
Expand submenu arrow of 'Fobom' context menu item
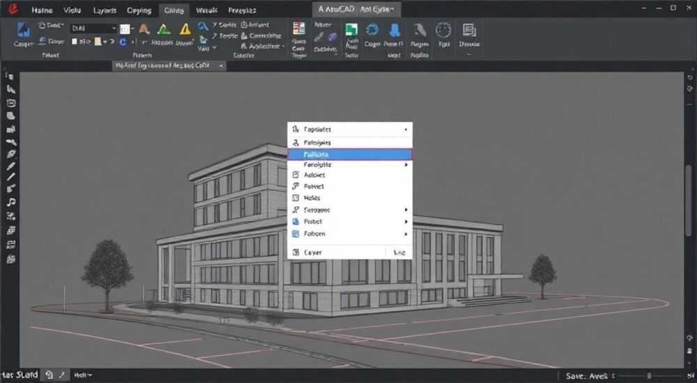click(x=406, y=234)
